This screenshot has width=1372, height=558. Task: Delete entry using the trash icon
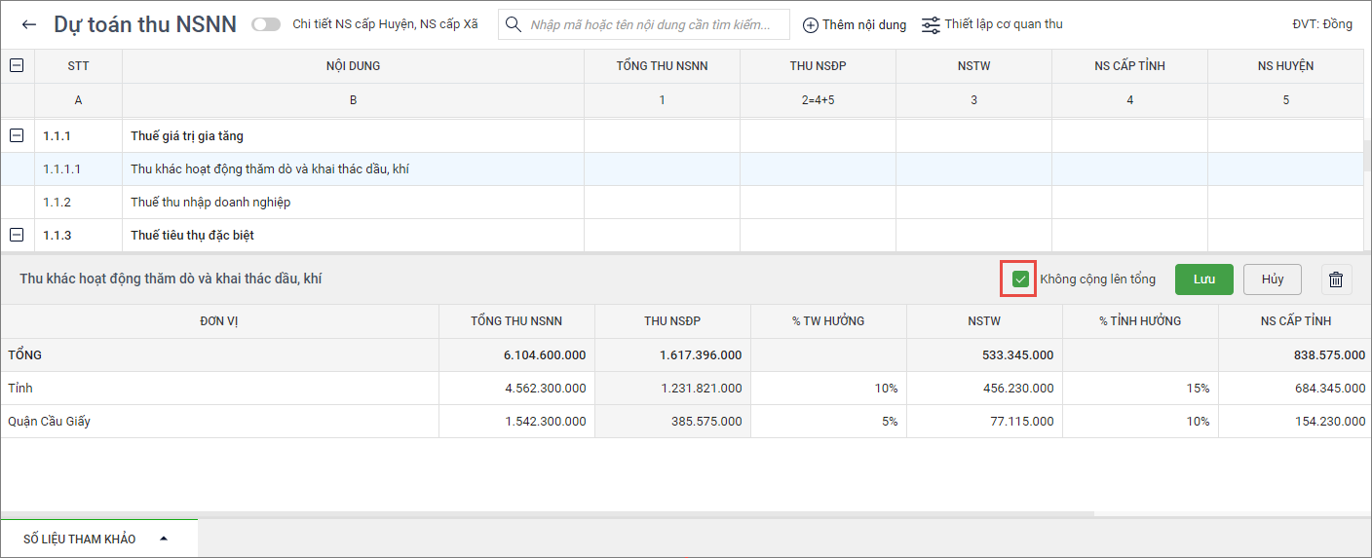pyautogui.click(x=1336, y=279)
